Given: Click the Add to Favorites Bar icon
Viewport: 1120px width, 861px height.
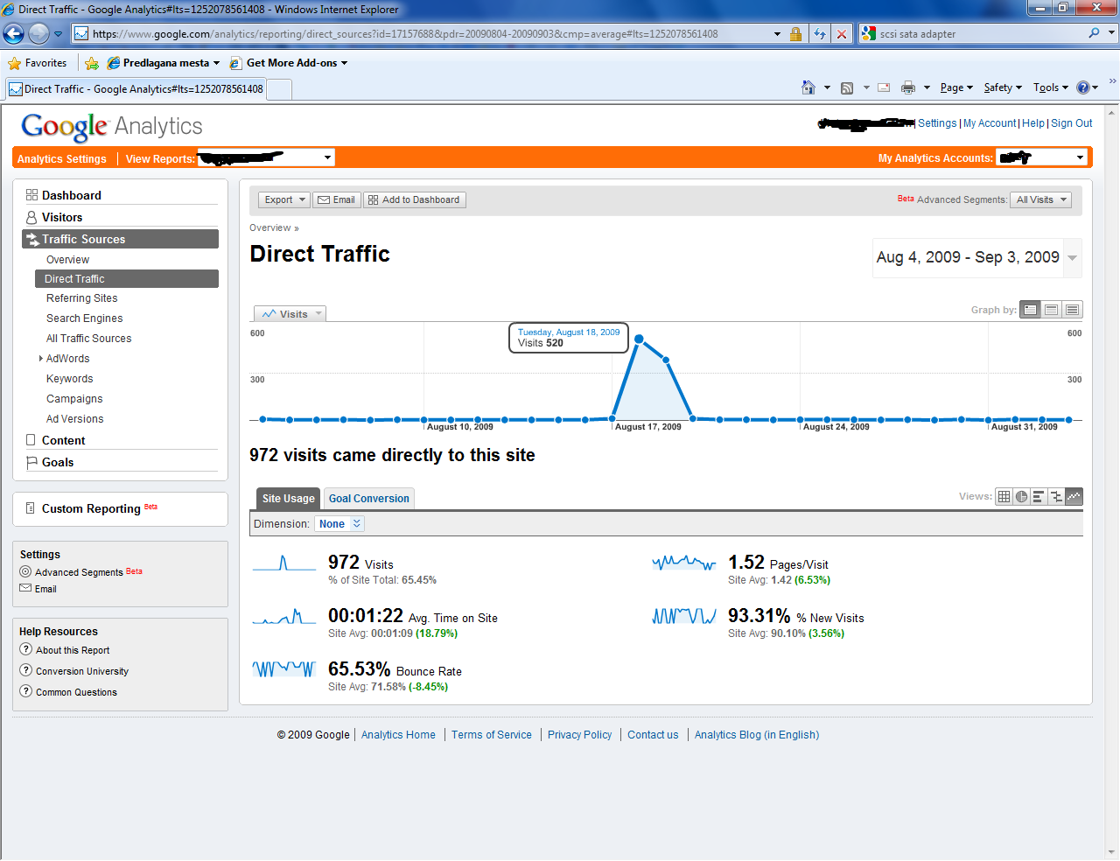Looking at the screenshot, I should point(92,63).
